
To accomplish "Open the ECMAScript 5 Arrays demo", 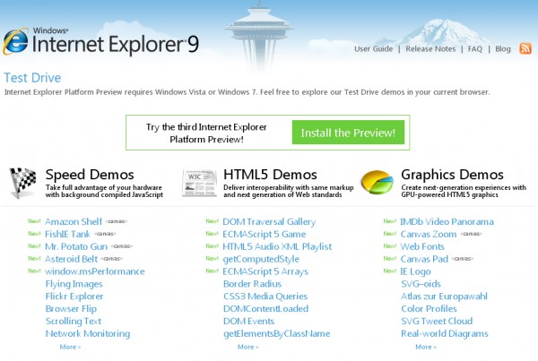I will pos(265,271).
